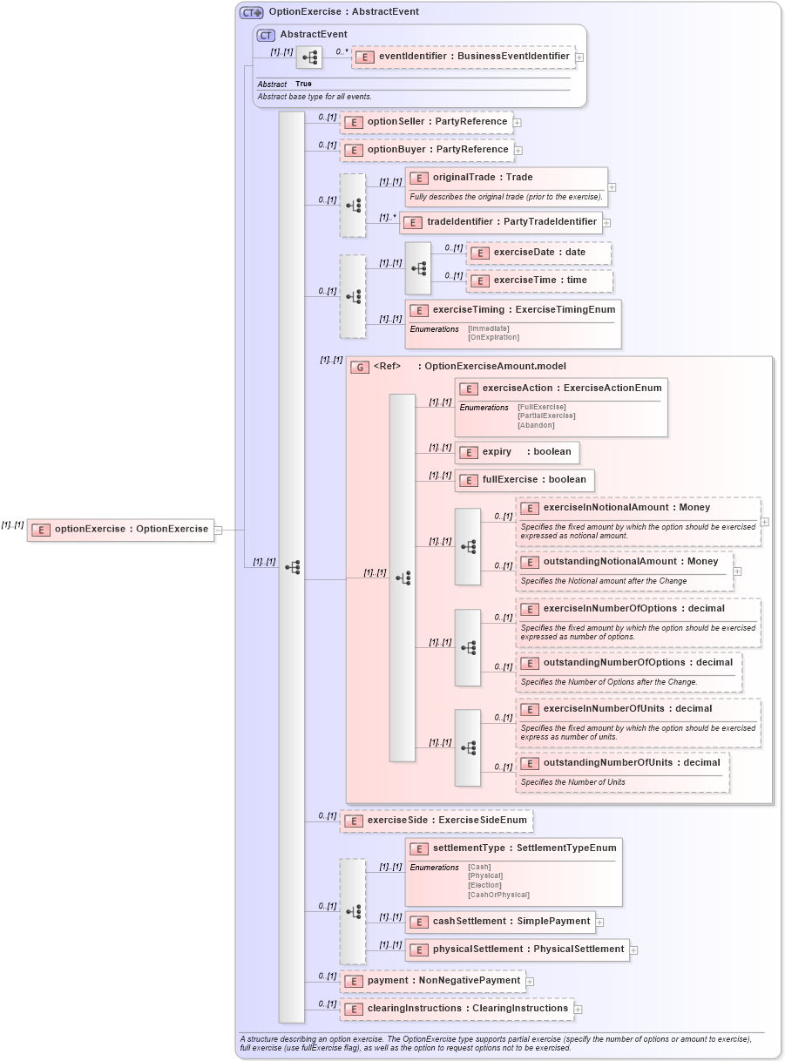Click the [Election] enumeration value

tap(484, 886)
